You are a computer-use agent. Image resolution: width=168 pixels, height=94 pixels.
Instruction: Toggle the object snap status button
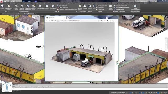[x=143, y=93]
